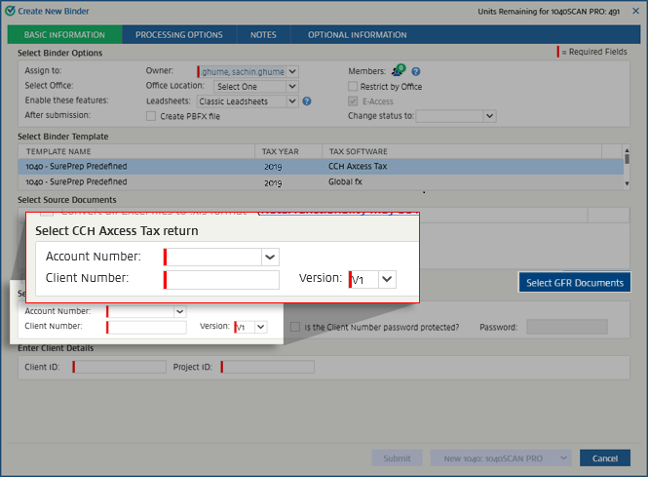The width and height of the screenshot is (648, 477).
Task: Click the Select GFR Documents button
Action: pos(575,283)
